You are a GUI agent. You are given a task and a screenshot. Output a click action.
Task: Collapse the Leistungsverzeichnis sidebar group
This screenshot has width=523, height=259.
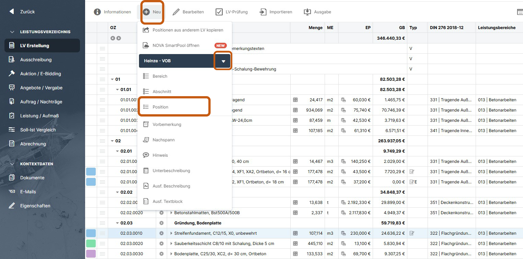[x=12, y=32]
